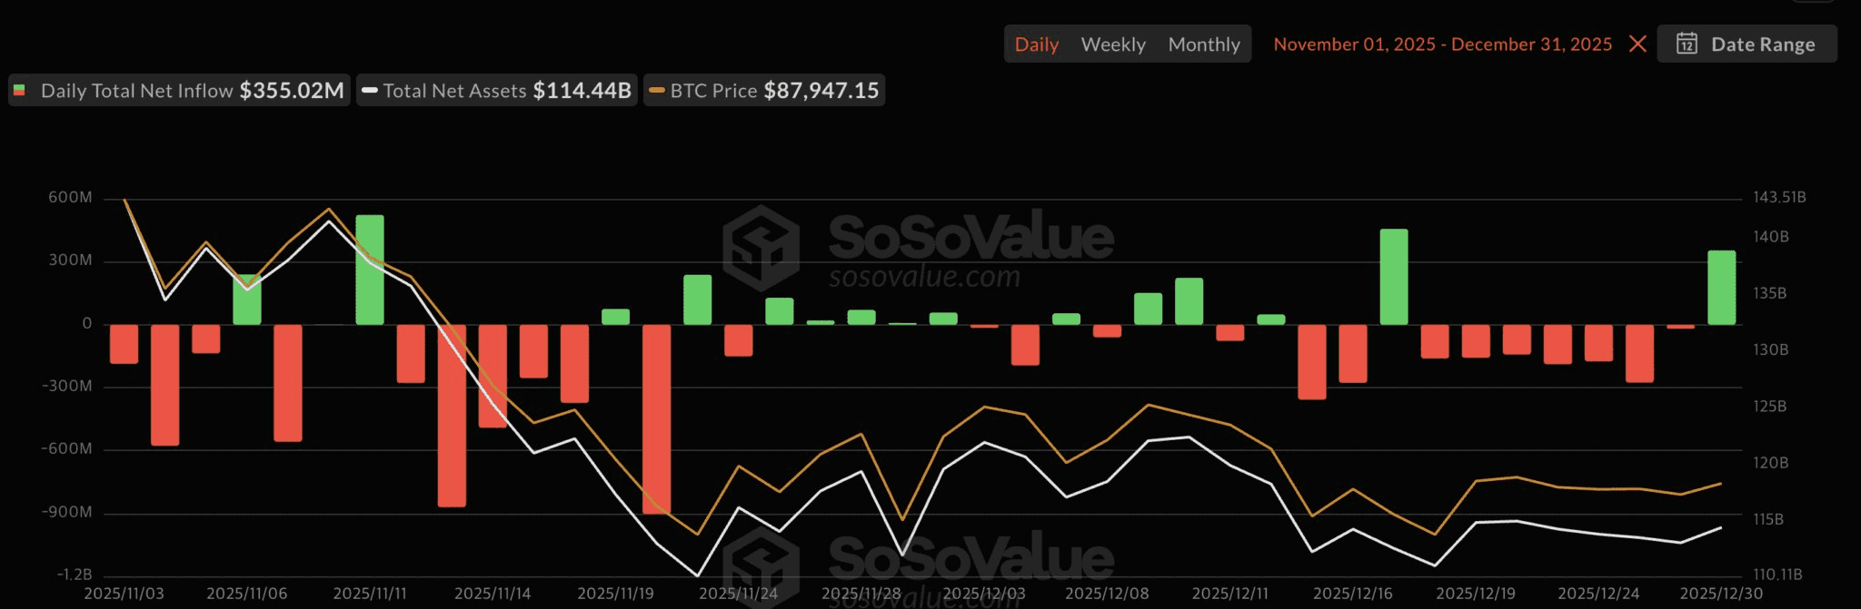This screenshot has width=1861, height=609.
Task: Click the green inflow bar at 2025/11/11
Action: pos(370,270)
